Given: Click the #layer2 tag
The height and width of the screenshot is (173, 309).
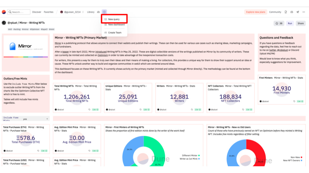Looking at the screenshot, I should tap(44, 29).
